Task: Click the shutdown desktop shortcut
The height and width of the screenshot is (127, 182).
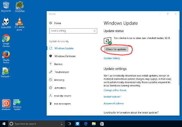Action: coord(6,105)
